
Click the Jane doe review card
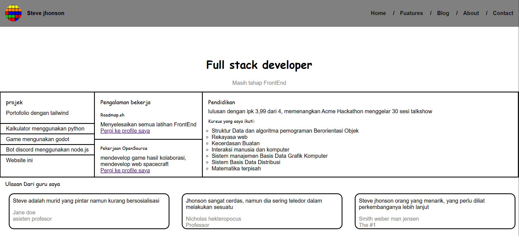89,211
